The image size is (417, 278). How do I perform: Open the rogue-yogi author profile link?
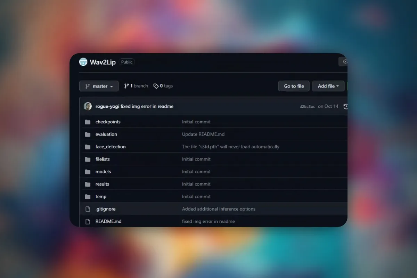click(107, 106)
